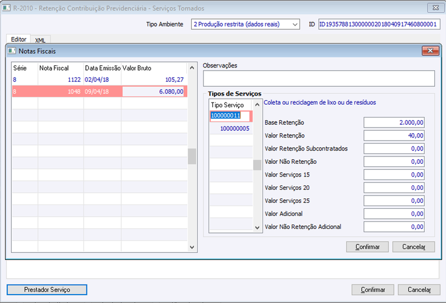Click Tipo Serviço list scrollbar thumb
Image resolution: width=446 pixels, height=303 pixels.
[x=257, y=165]
